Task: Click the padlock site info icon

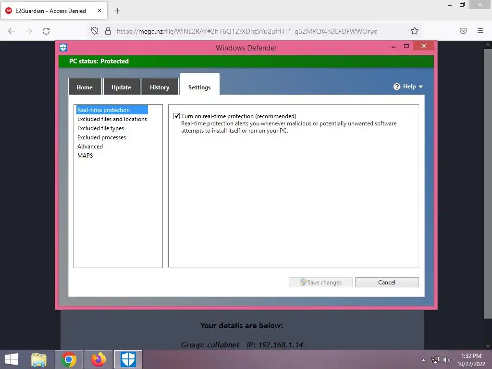Action: (x=108, y=31)
